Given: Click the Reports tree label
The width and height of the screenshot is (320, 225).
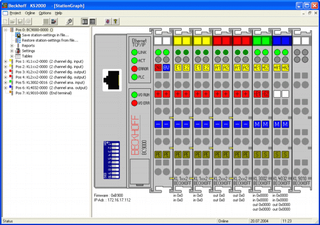Looking at the screenshot, I should [28, 46].
